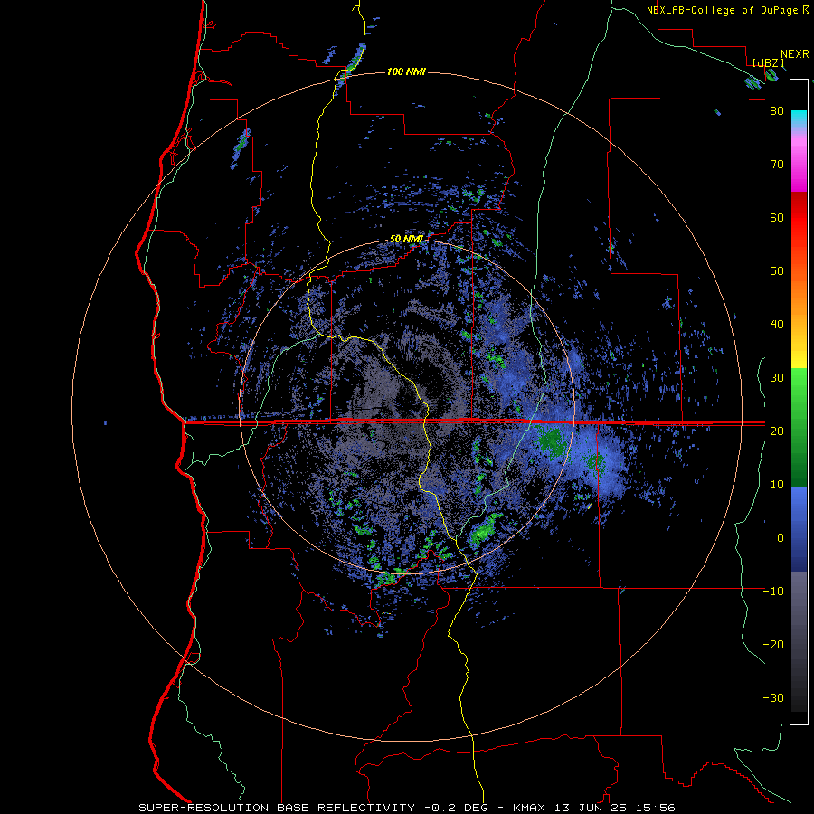The width and height of the screenshot is (814, 814).
Task: Click the 50 NMI range ring label
Action: pyautogui.click(x=406, y=239)
